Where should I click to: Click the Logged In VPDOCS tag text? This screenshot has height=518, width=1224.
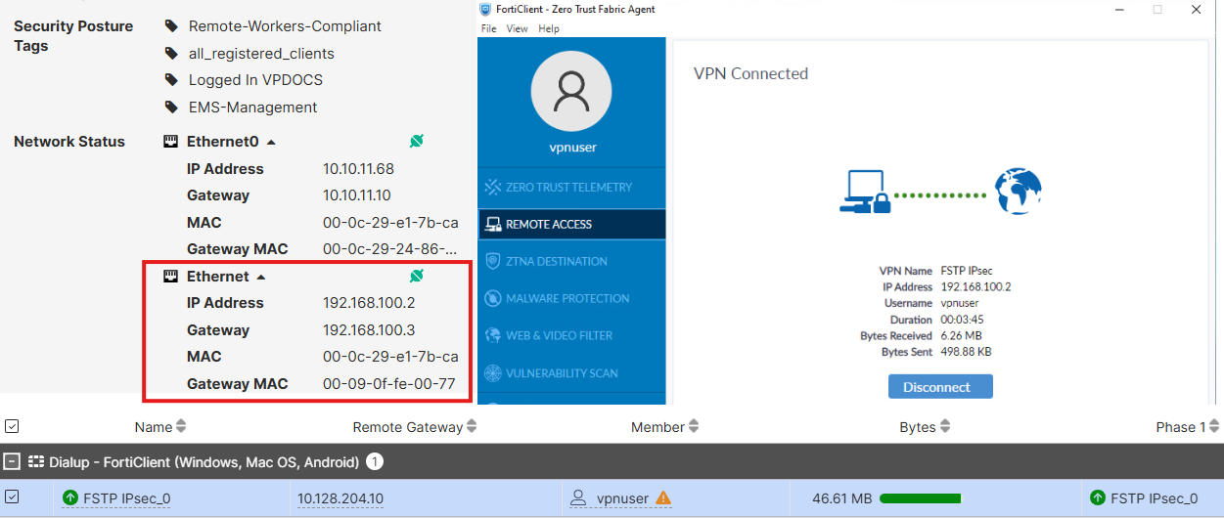pyautogui.click(x=255, y=80)
